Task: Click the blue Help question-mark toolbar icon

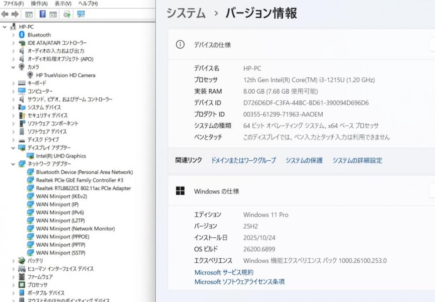Action: [x=43, y=14]
